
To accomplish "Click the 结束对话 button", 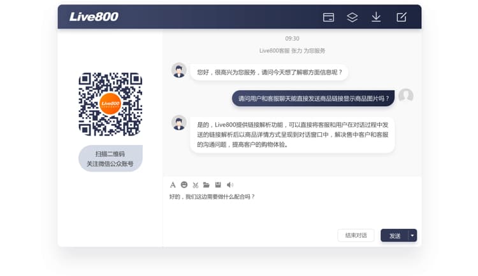I will tap(356, 235).
